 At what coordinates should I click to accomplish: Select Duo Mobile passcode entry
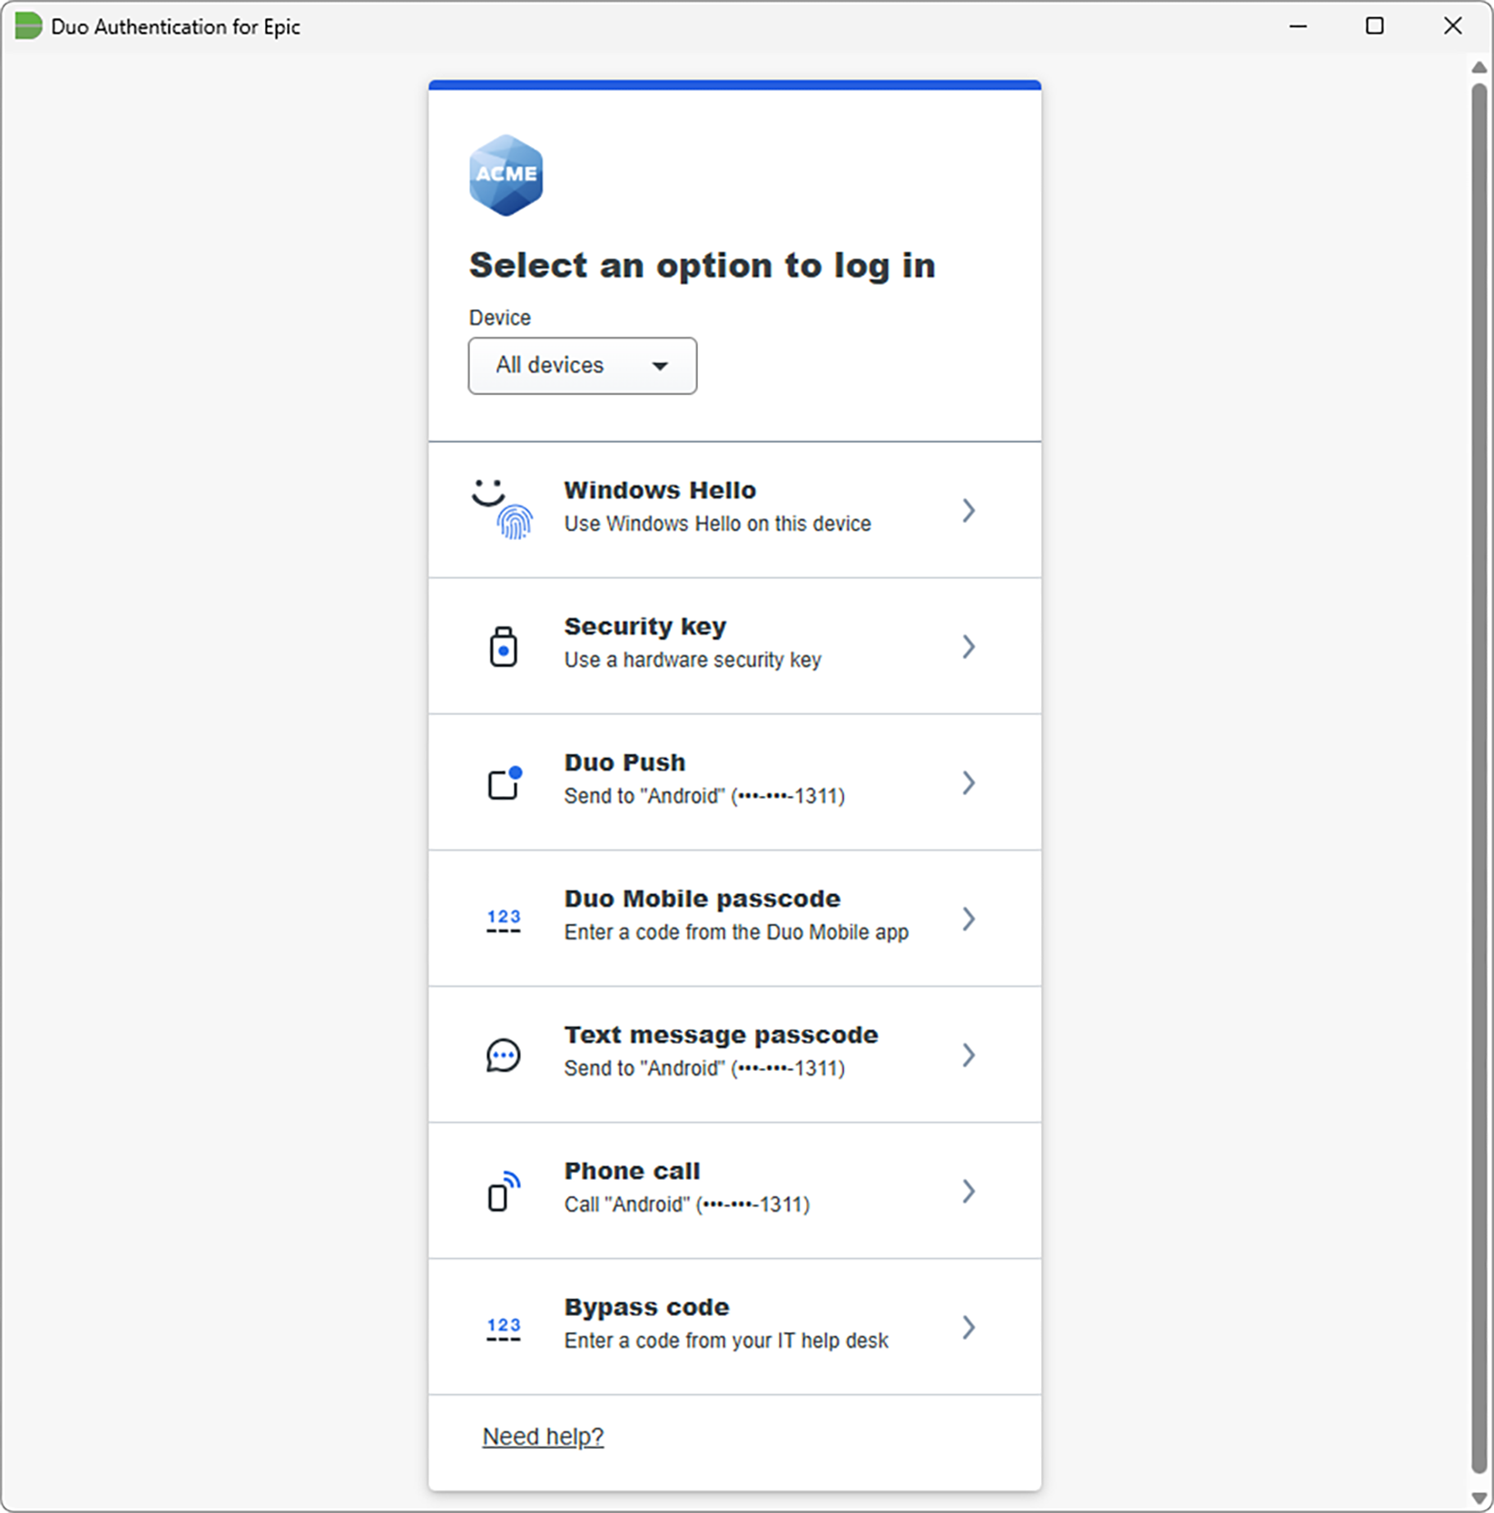coord(735,919)
